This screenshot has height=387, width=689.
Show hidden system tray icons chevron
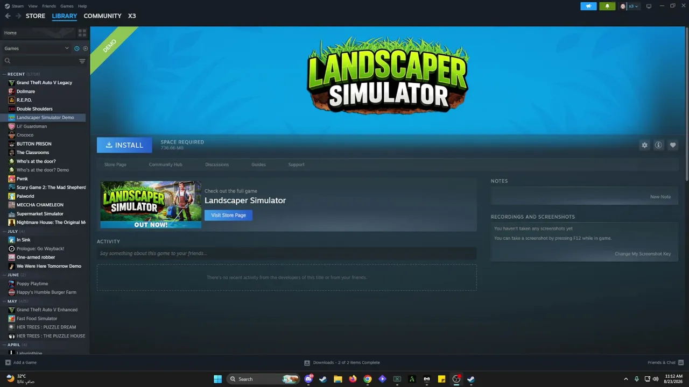(626, 379)
